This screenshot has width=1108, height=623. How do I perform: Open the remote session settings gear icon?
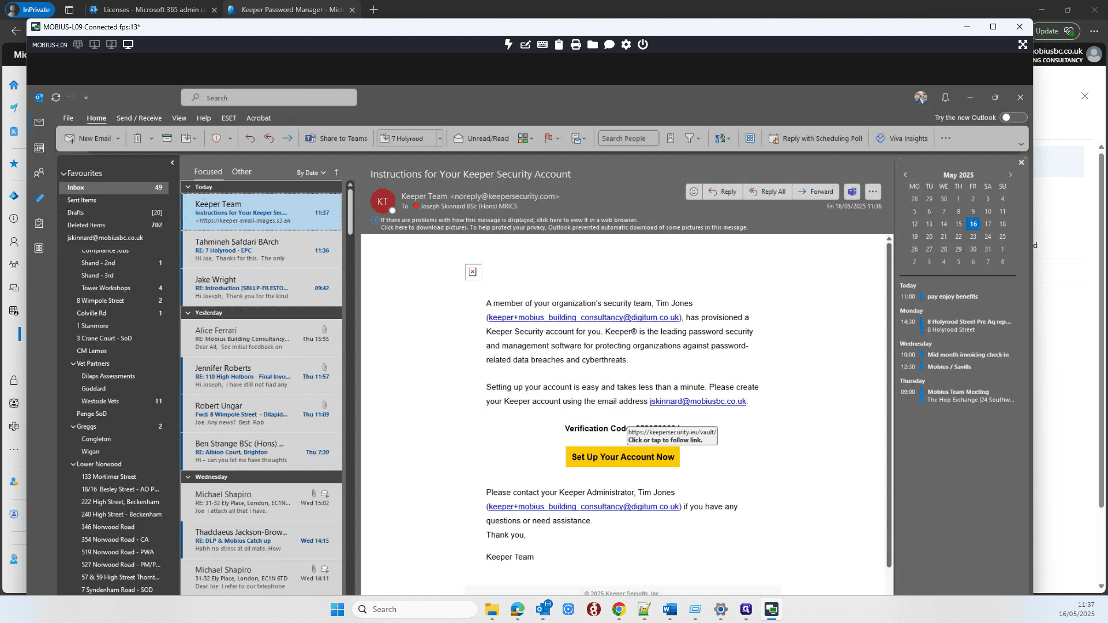click(626, 44)
